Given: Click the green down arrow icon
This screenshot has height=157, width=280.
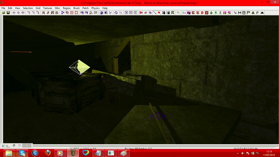Looking at the screenshot, I should point(211,13).
